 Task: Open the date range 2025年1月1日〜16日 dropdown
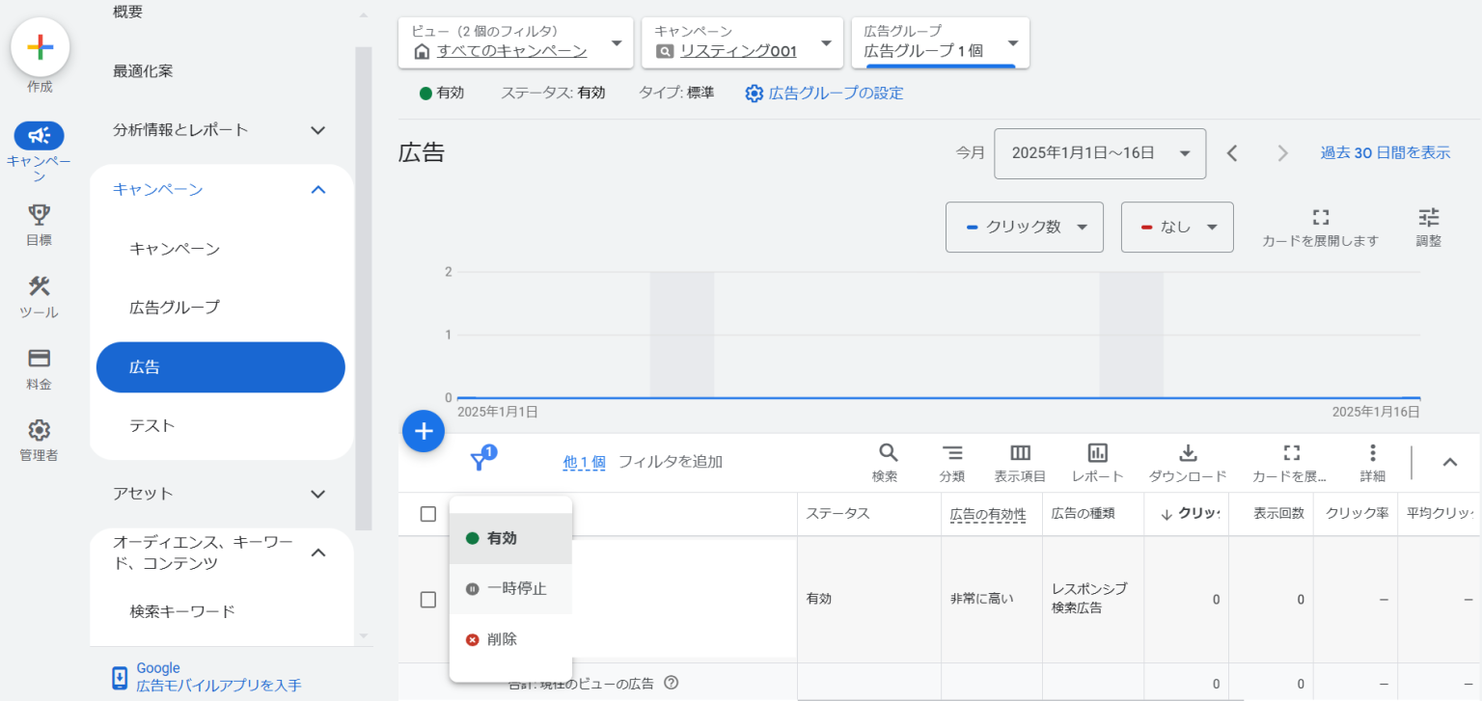tap(1099, 153)
